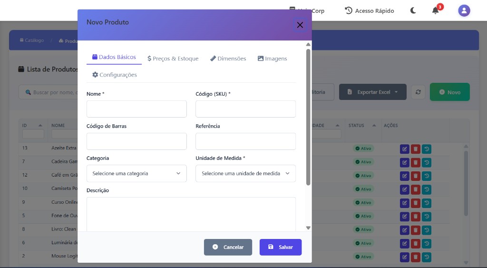The height and width of the screenshot is (268, 487).
Task: Open notifications bell icon
Action: (436, 10)
